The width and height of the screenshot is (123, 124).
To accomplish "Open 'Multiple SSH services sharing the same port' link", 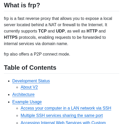I will pyautogui.click(x=62, y=115).
